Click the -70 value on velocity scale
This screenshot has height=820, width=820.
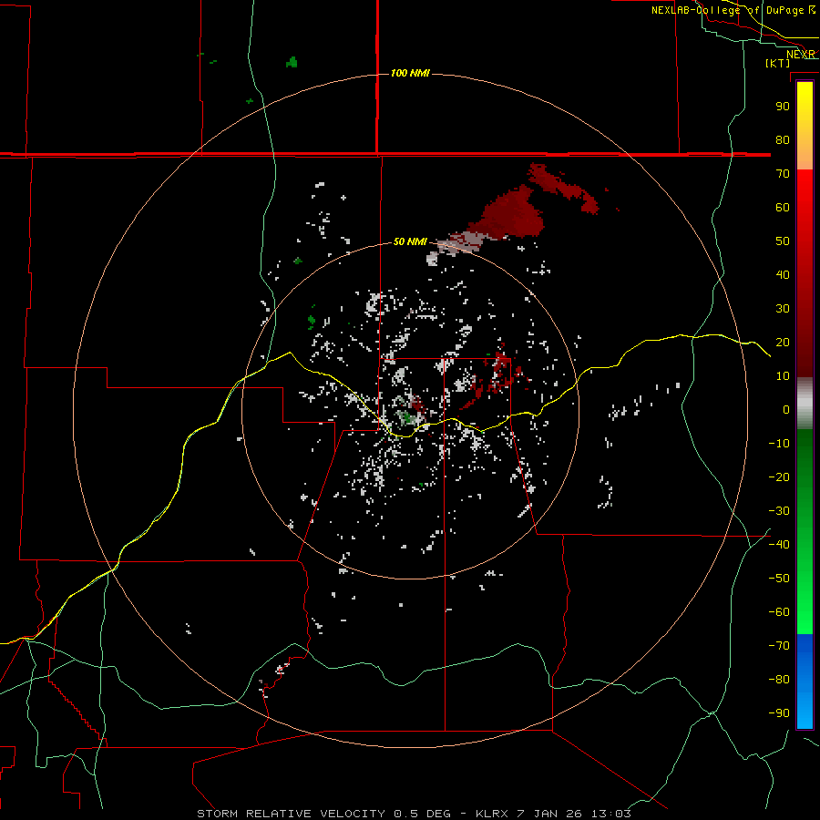(x=779, y=646)
